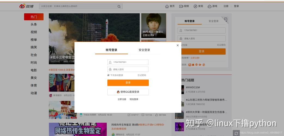Select the 动漫 category
This screenshot has width=284, height=136.
[x=34, y=93]
